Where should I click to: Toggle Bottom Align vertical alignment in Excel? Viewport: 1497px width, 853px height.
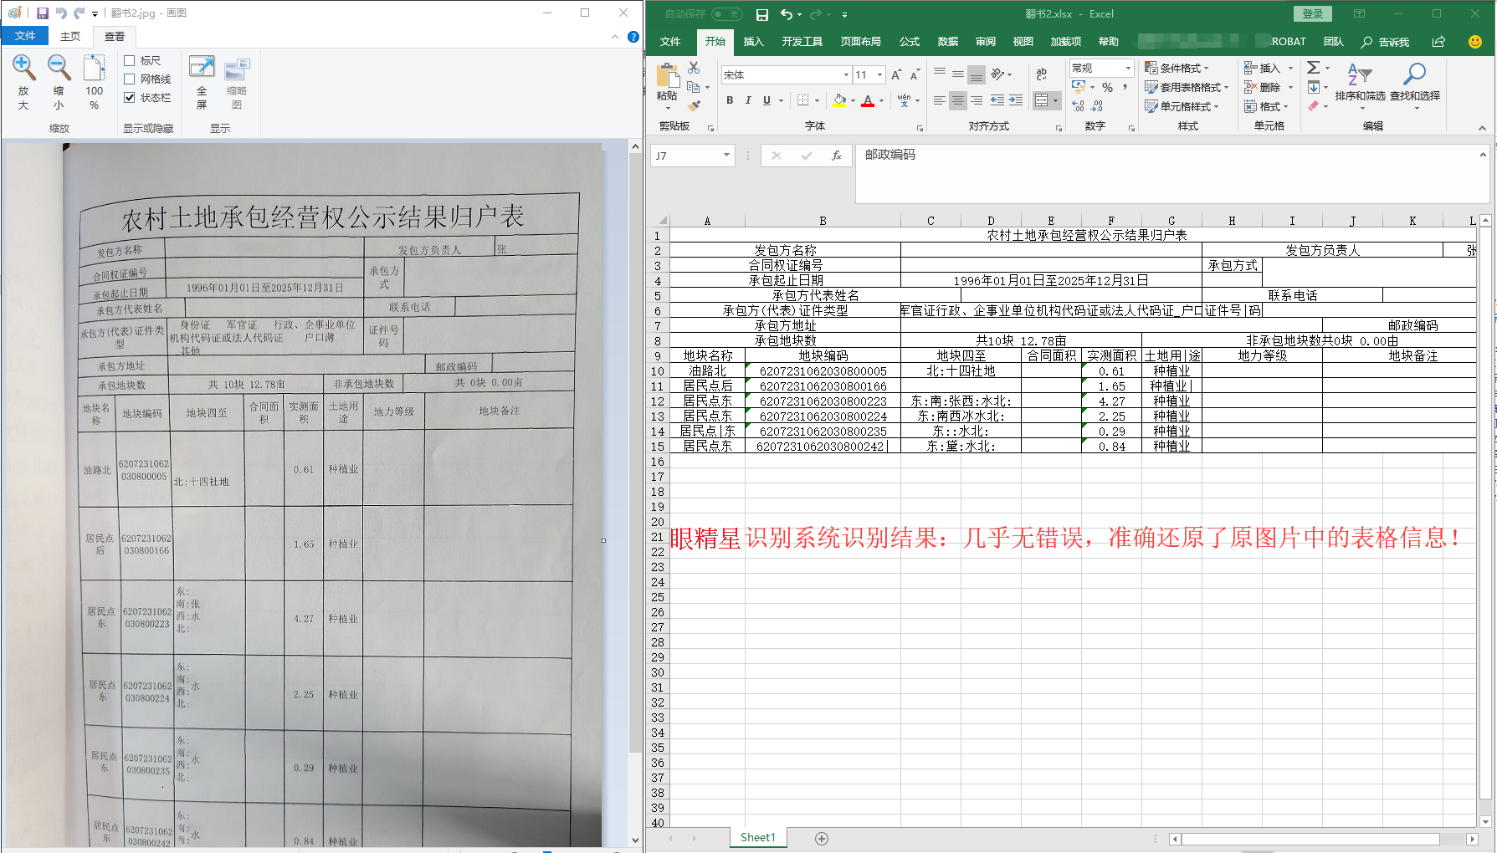[977, 74]
